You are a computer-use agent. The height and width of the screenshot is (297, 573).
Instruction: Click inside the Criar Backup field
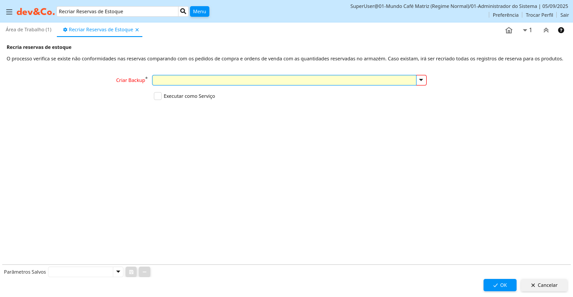(x=284, y=80)
